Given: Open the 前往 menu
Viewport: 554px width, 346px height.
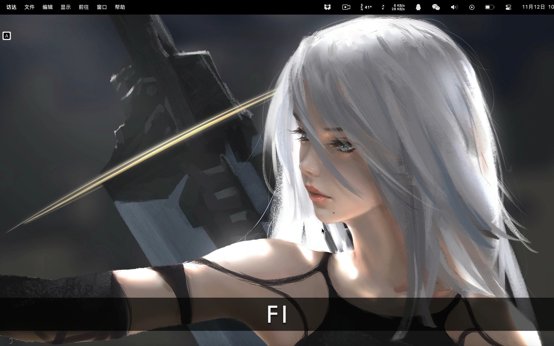Looking at the screenshot, I should click(x=84, y=7).
